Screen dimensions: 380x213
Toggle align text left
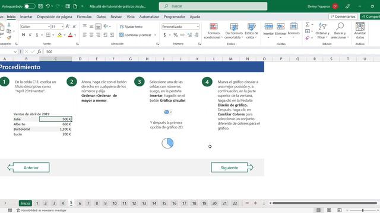click(x=84, y=35)
